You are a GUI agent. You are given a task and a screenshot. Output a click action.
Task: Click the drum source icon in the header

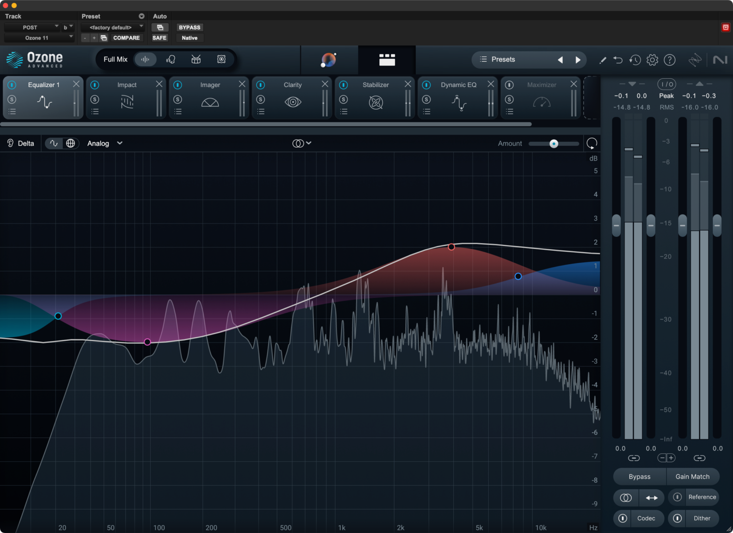(196, 59)
